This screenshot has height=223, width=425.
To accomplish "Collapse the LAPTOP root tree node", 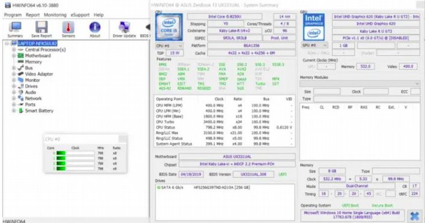I will point(7,43).
